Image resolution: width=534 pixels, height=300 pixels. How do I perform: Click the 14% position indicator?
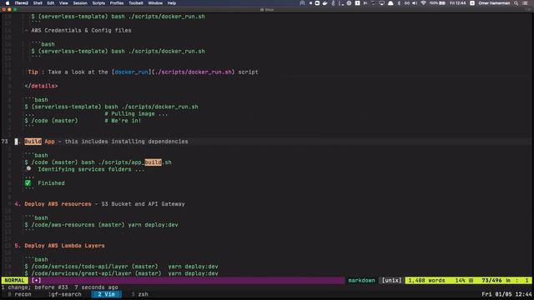pyautogui.click(x=460, y=280)
